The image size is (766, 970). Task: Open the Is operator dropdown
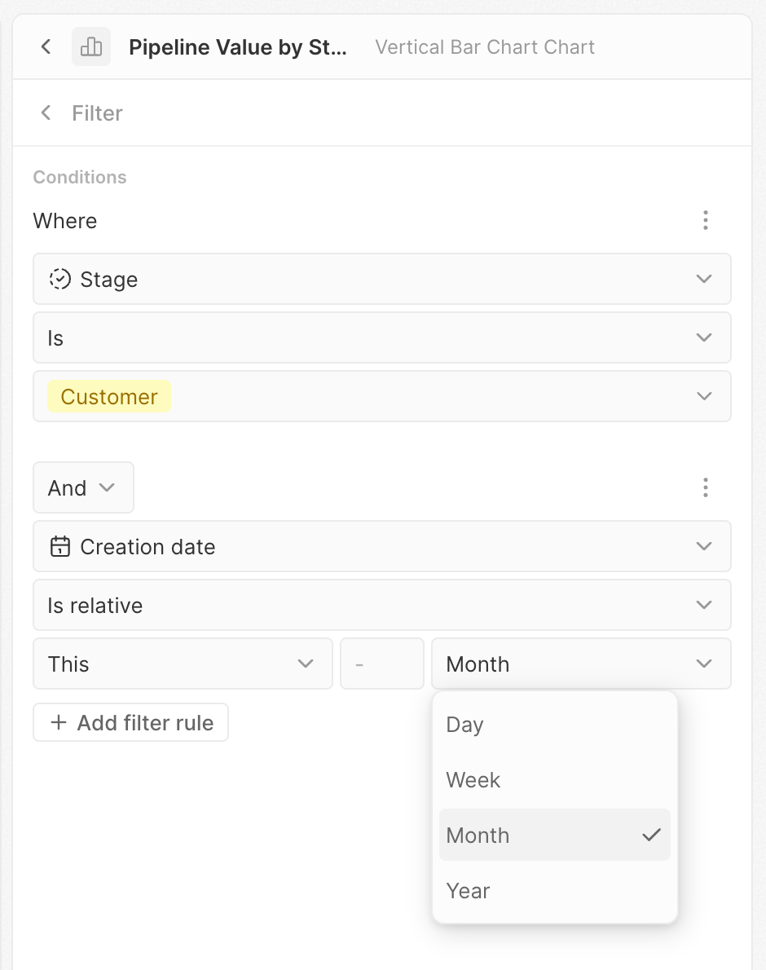(x=704, y=337)
